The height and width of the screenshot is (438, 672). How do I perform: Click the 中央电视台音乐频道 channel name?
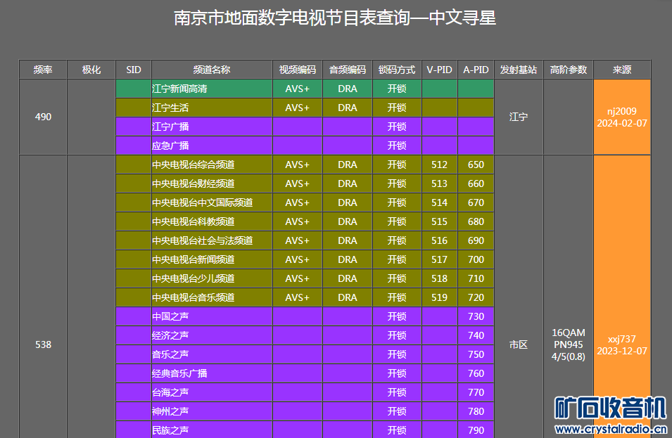[194, 297]
